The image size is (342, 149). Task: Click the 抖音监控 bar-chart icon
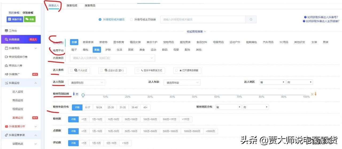coord(6,83)
